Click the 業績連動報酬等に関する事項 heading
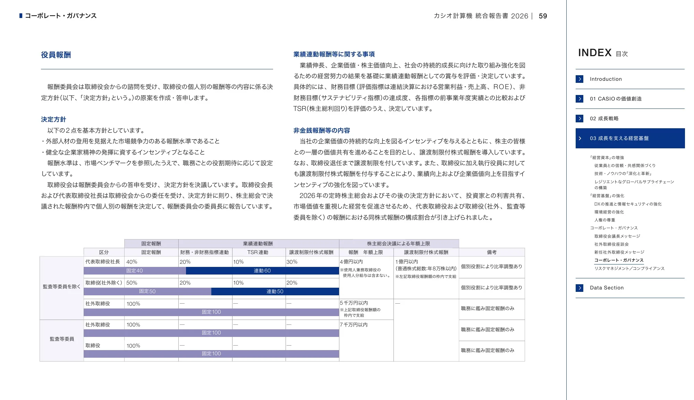 point(334,54)
